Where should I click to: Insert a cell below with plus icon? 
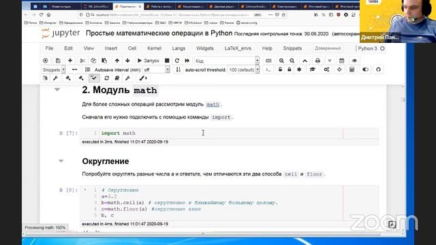[70, 61]
